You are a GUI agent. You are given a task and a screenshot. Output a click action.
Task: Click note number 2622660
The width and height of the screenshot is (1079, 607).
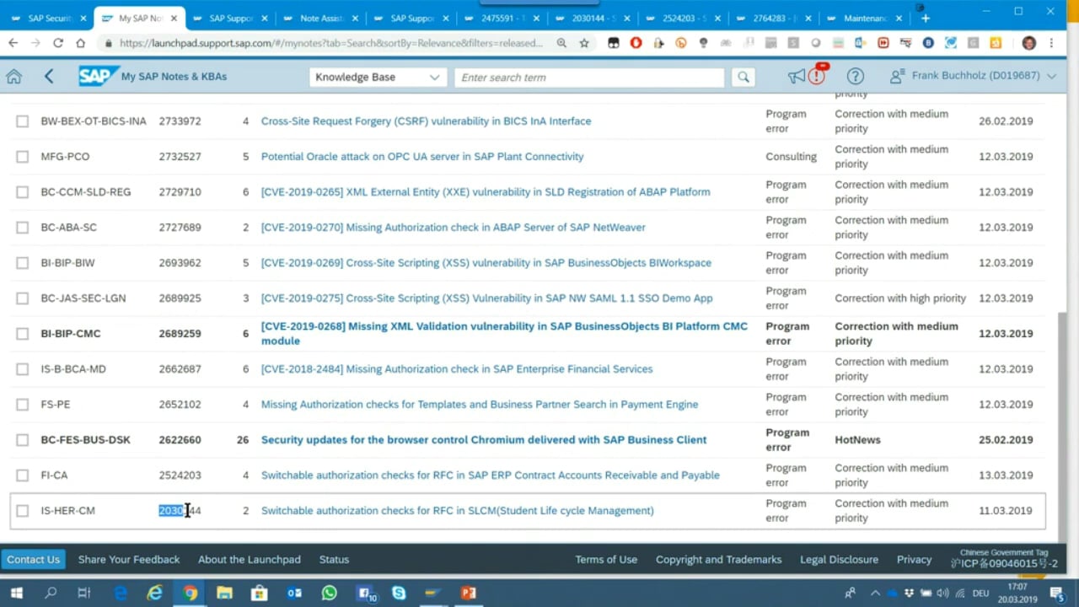coord(180,440)
